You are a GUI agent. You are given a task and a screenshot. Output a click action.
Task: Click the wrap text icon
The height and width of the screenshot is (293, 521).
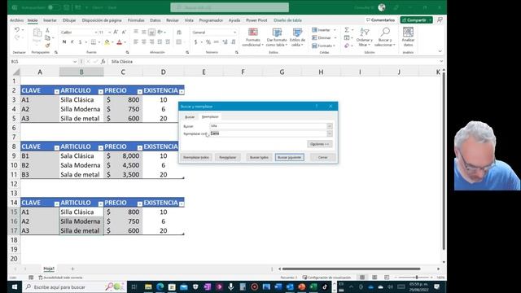click(179, 33)
